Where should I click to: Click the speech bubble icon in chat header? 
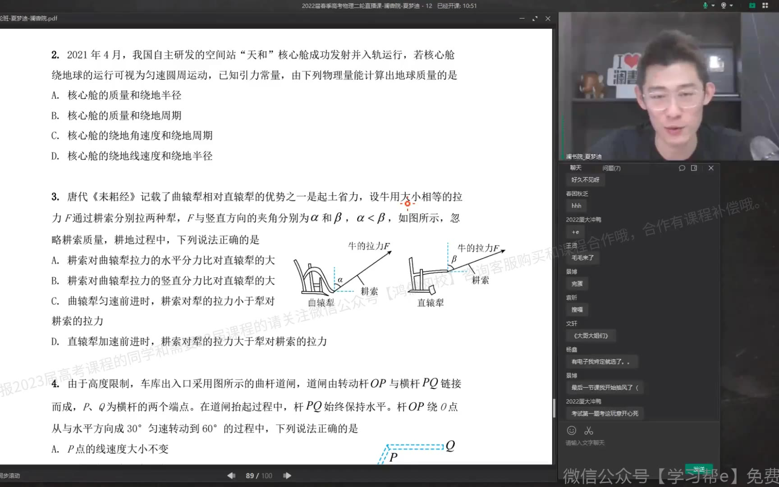pyautogui.click(x=682, y=168)
